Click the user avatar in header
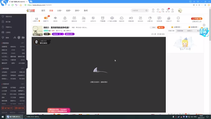Image resolution: width=211 pixels, height=119 pixels. 180,10
